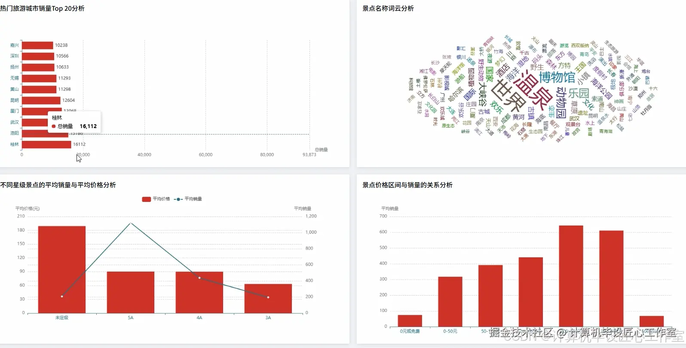The image size is (686, 348).
Task: Click the 深圳 city axis label
Action: 15,56
